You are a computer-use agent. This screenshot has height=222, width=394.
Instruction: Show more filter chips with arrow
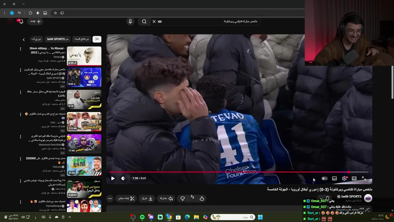(x=24, y=39)
